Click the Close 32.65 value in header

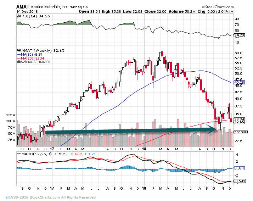pyautogui.click(x=155, y=11)
